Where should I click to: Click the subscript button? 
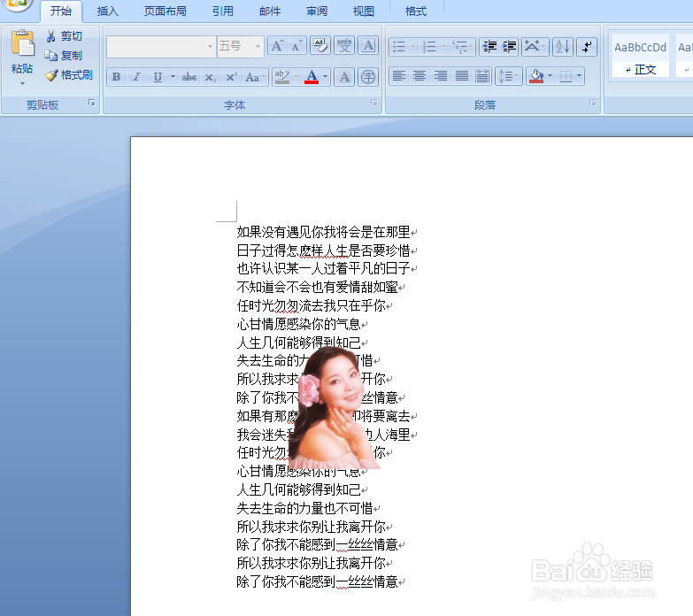(x=210, y=77)
